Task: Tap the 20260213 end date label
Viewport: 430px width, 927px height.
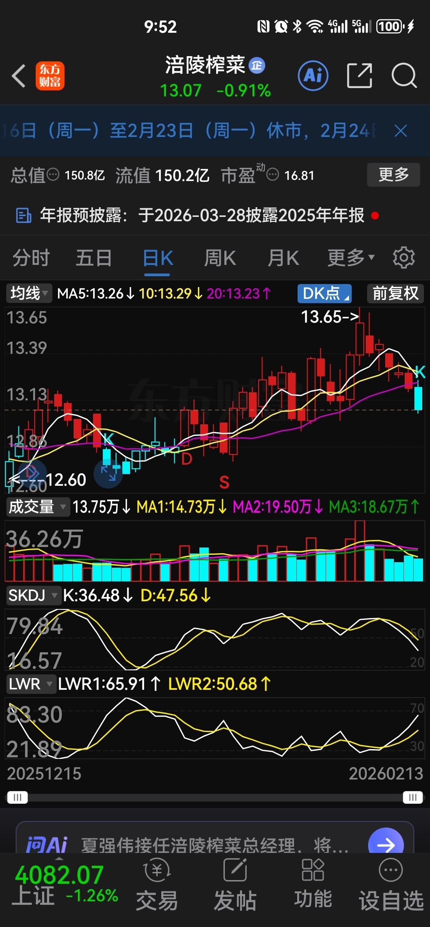Action: [386, 774]
